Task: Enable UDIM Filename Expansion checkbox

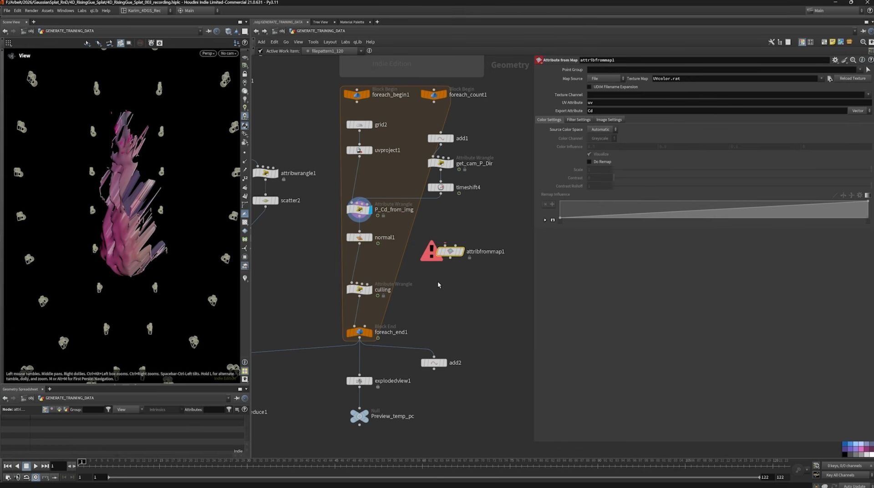Action: tap(589, 87)
